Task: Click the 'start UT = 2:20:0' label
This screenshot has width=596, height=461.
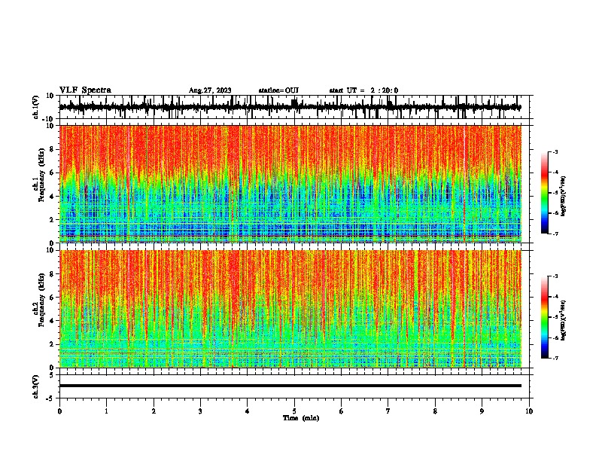Action: pos(363,90)
